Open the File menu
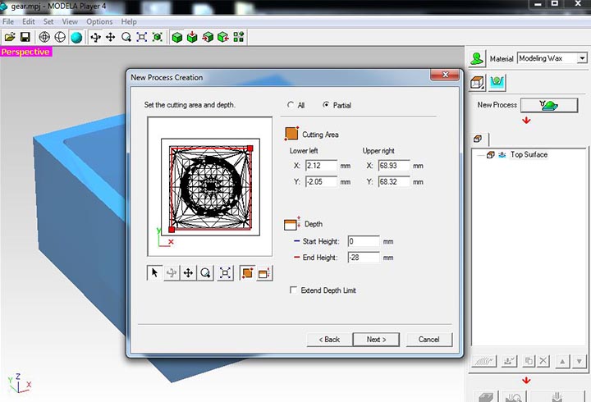The image size is (591, 402). [8, 21]
